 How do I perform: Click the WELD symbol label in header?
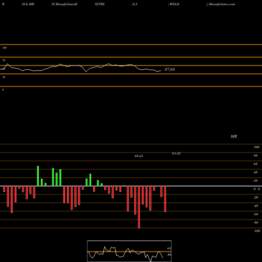(174, 4)
